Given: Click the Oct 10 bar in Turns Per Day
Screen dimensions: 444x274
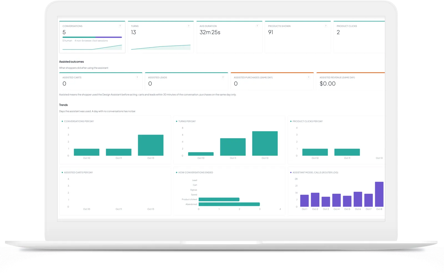Looking at the screenshot, I should pyautogui.click(x=201, y=154).
